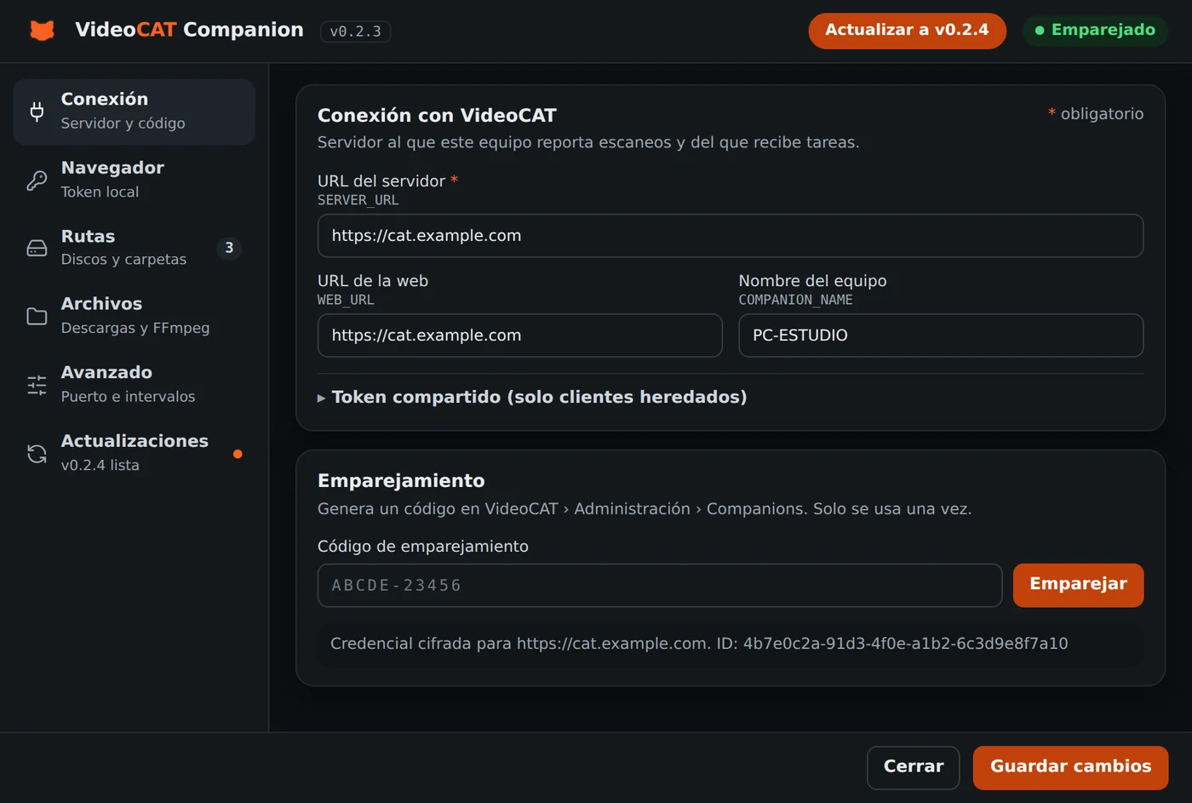The image size is (1192, 803).
Task: Click the SERVER_URL variable label
Action: coord(358,200)
